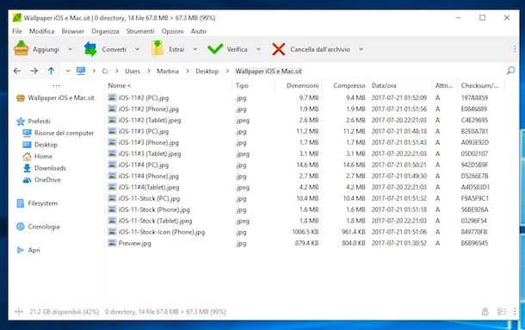Click the Aggiungi box icon
This screenshot has width=525, height=330.
click(22, 48)
